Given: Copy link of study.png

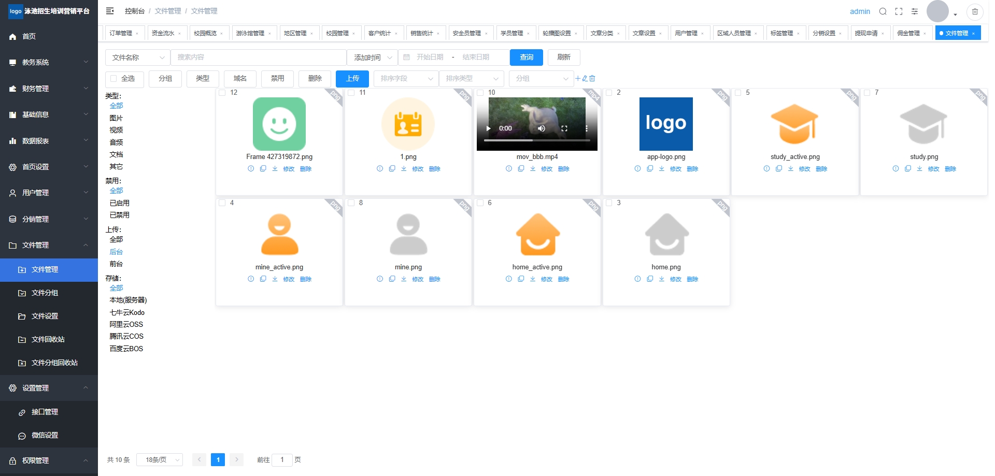Looking at the screenshot, I should [x=908, y=169].
